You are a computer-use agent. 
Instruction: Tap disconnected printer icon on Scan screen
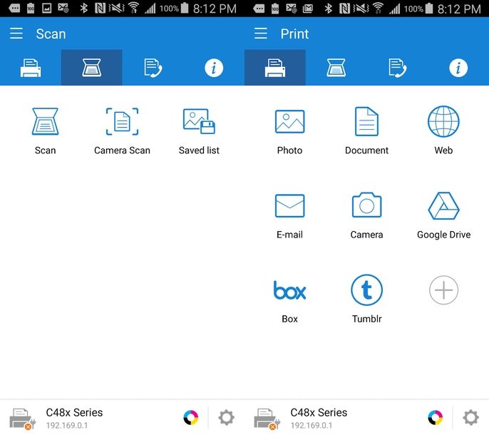pyautogui.click(x=23, y=419)
